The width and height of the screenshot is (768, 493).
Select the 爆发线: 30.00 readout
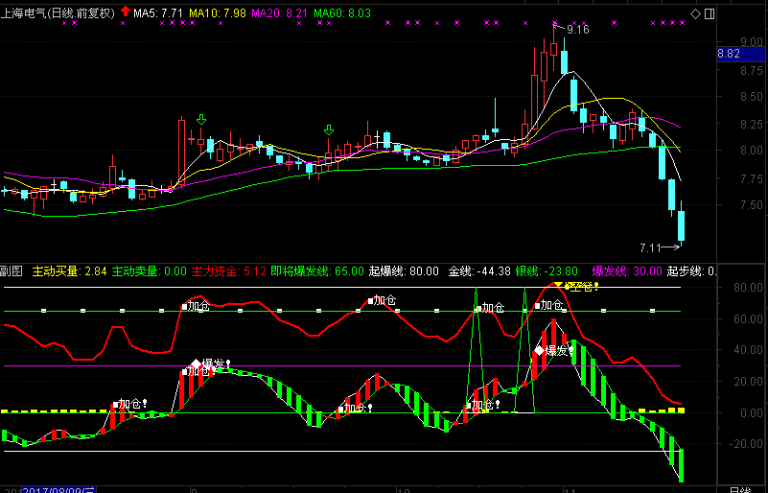(x=627, y=271)
